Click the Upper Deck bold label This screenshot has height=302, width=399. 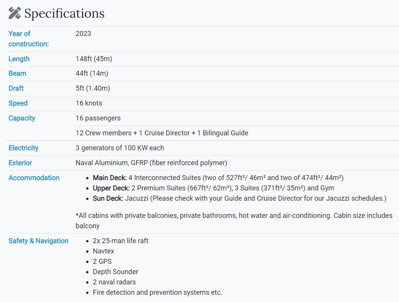click(x=111, y=188)
